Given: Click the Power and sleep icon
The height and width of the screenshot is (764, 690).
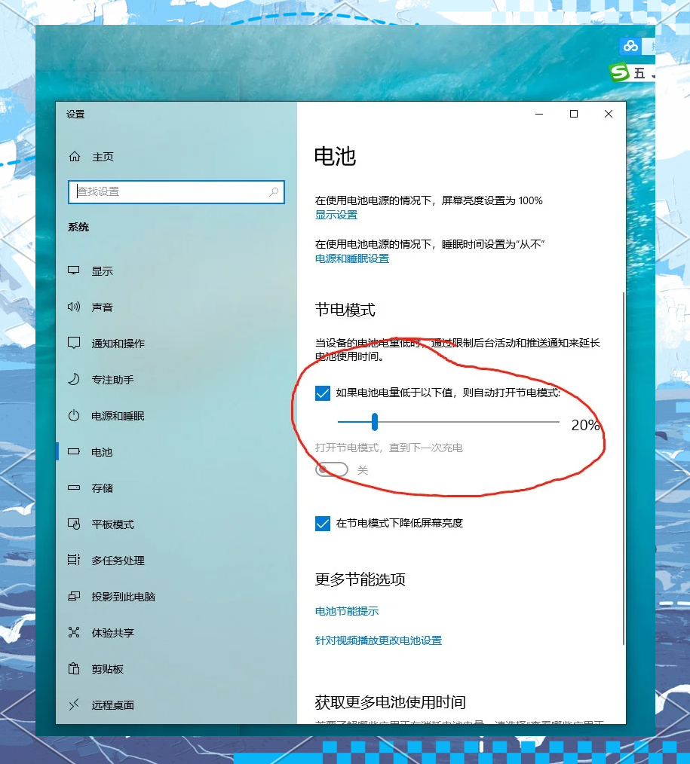Looking at the screenshot, I should (74, 416).
